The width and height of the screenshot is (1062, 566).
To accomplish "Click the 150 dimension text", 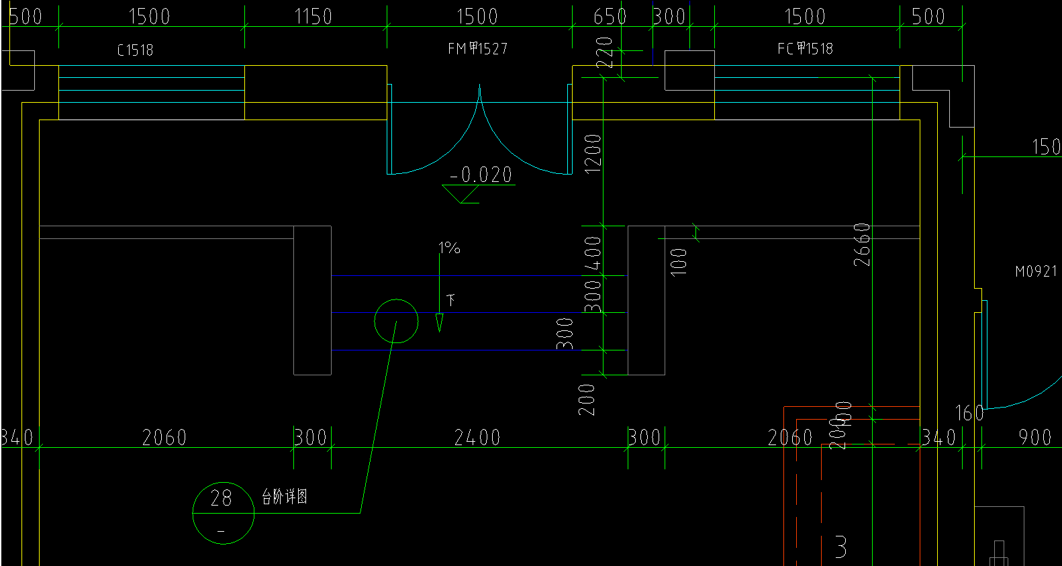I will (x=1046, y=147).
